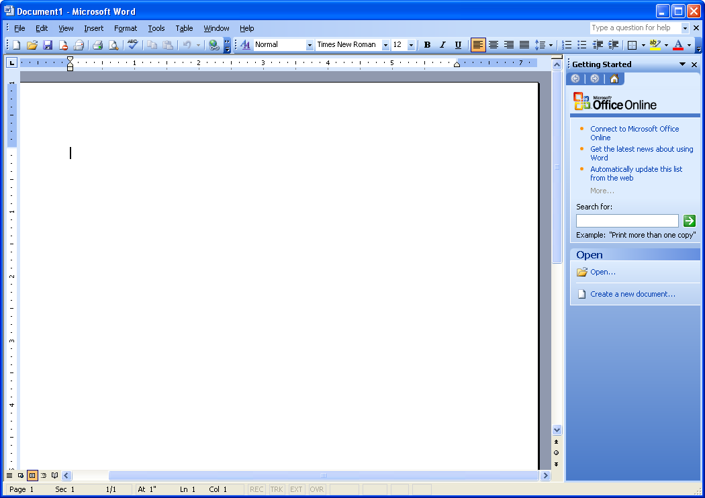Go to task pane Home

(x=614, y=79)
